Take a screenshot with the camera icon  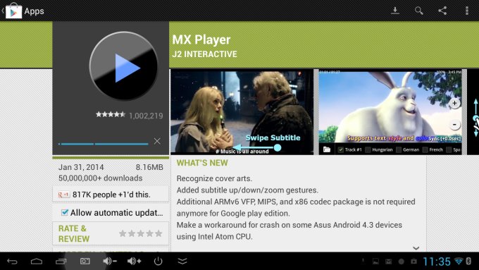(85, 261)
